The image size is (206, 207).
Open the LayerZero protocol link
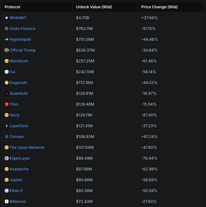pos(19,126)
